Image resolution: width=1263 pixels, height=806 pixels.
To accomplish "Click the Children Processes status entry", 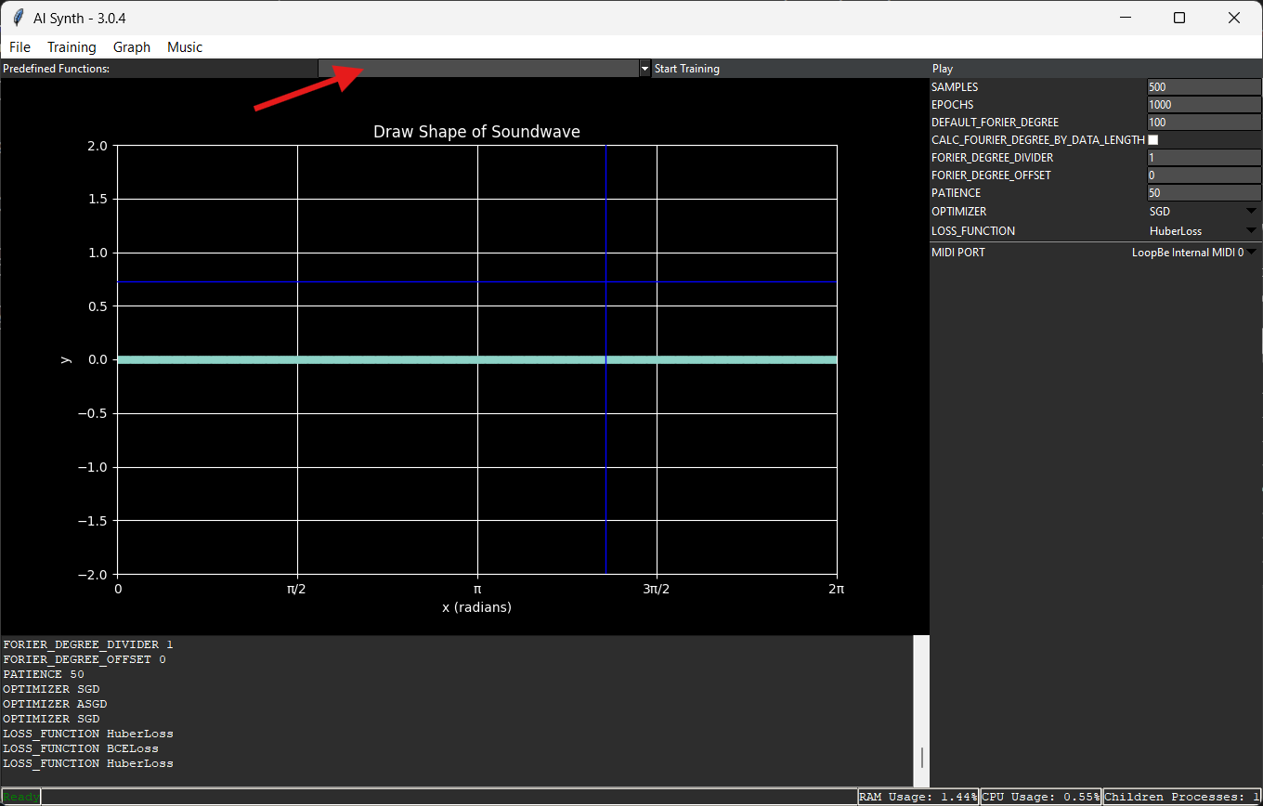I will point(1182,797).
